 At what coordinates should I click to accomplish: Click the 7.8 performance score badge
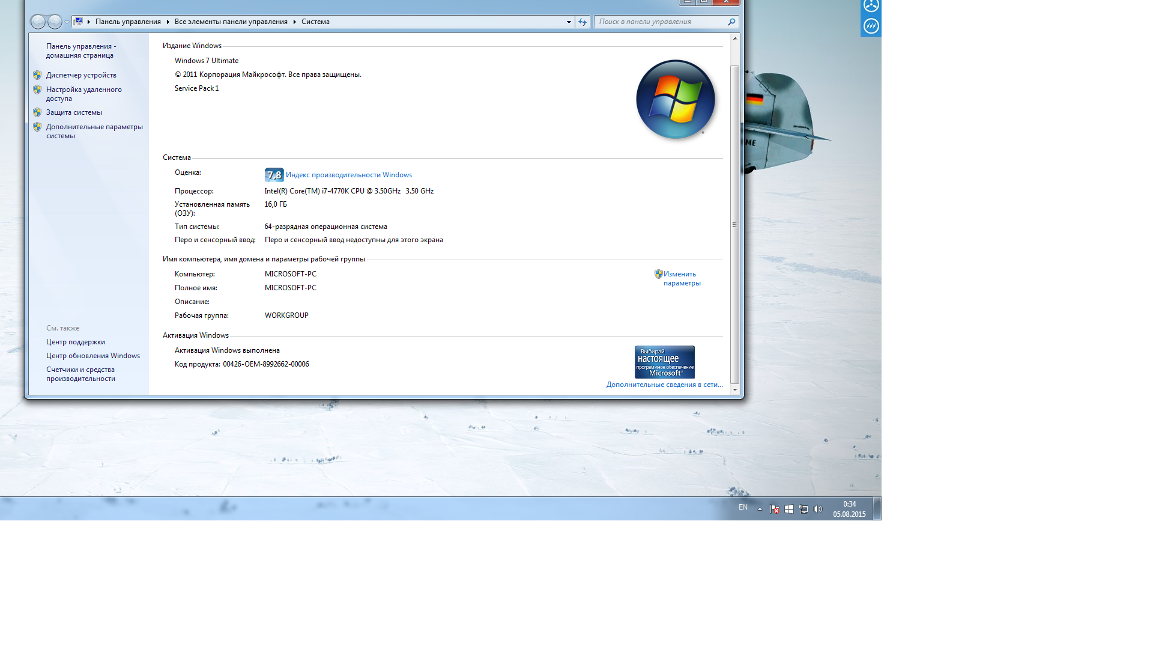[274, 175]
